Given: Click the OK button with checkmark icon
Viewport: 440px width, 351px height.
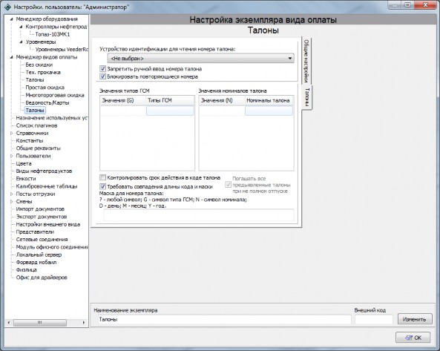Looking at the screenshot, I should point(413,338).
